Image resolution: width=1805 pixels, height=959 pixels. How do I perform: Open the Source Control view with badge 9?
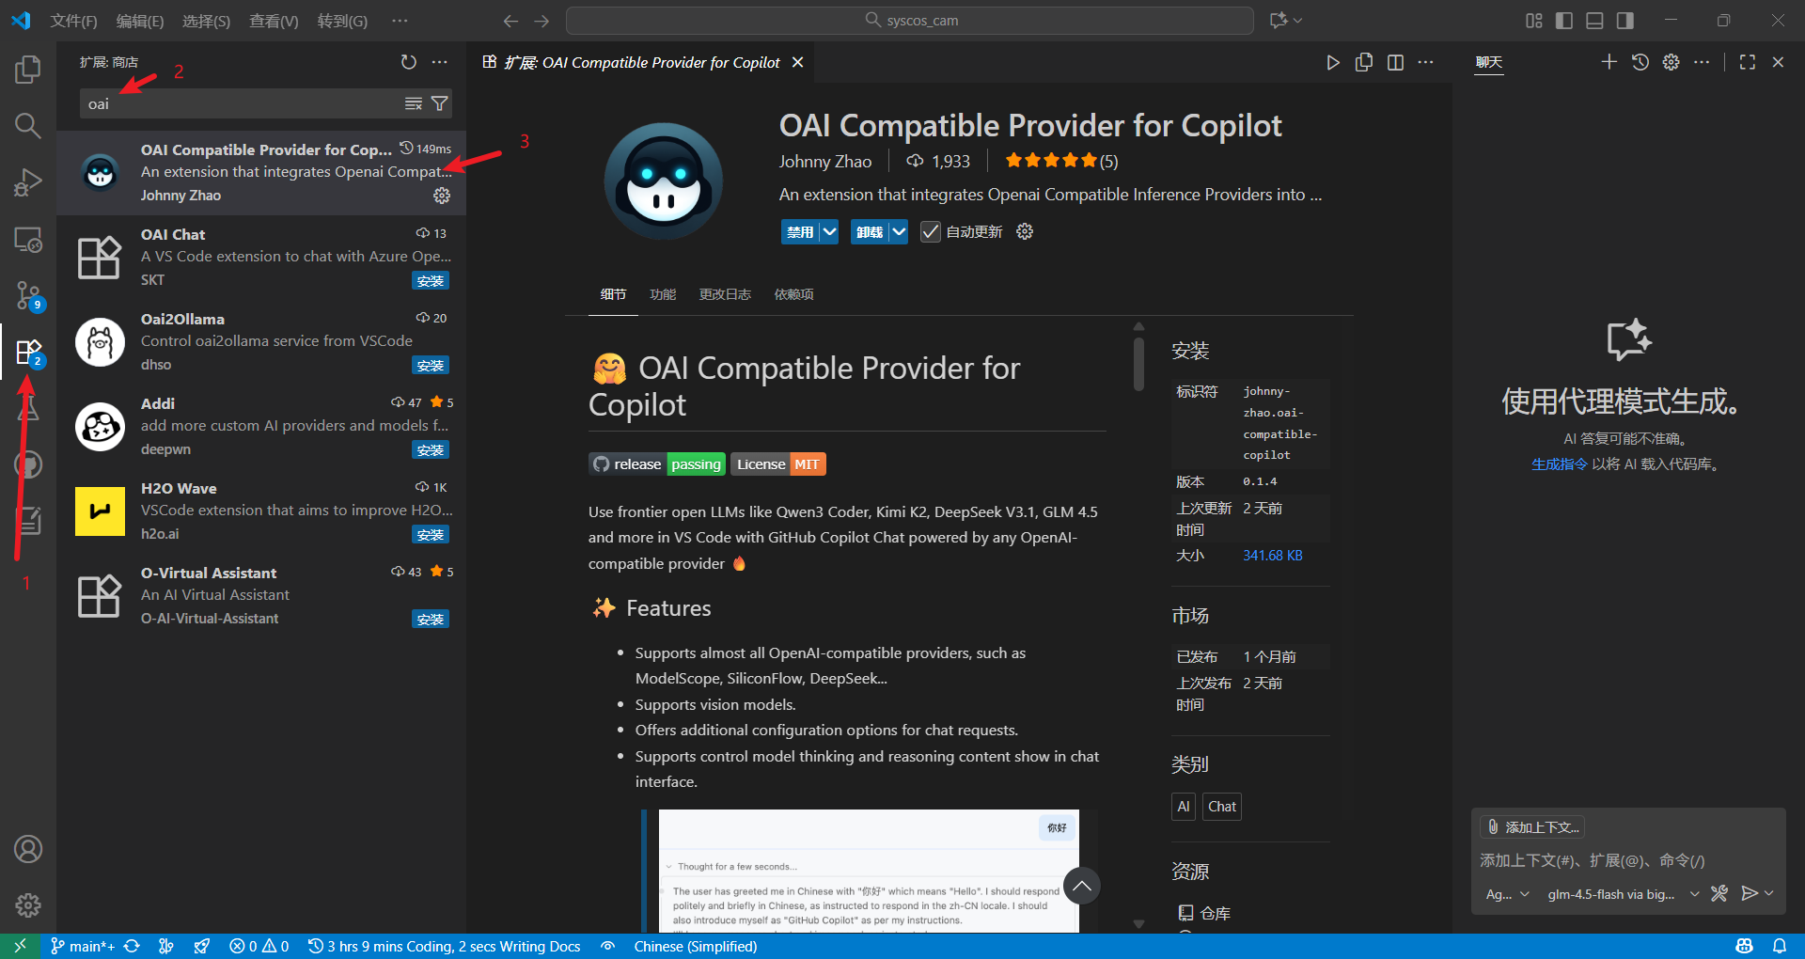tap(28, 296)
